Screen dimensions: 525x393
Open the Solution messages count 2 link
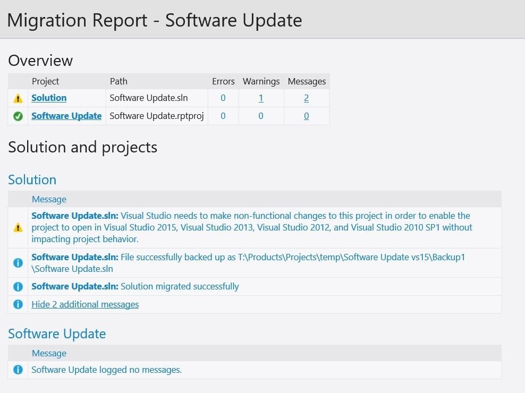[x=306, y=98]
